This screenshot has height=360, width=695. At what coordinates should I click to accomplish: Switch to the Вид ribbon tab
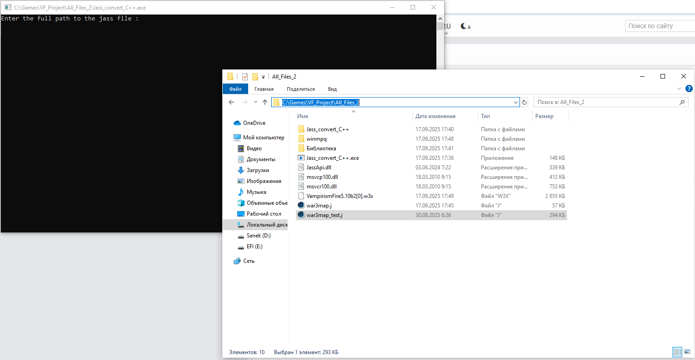pos(333,89)
